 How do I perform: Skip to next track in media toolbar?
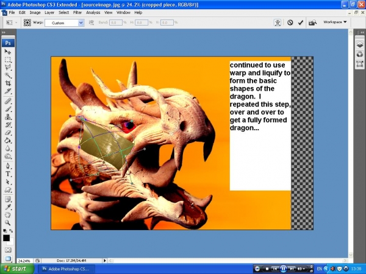(x=292, y=269)
